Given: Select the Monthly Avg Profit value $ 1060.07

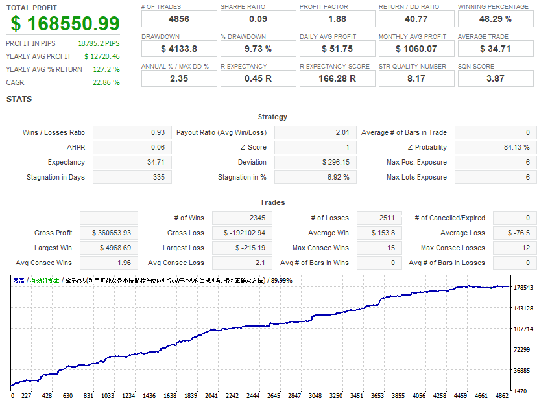Looking at the screenshot, I should pos(416,49).
